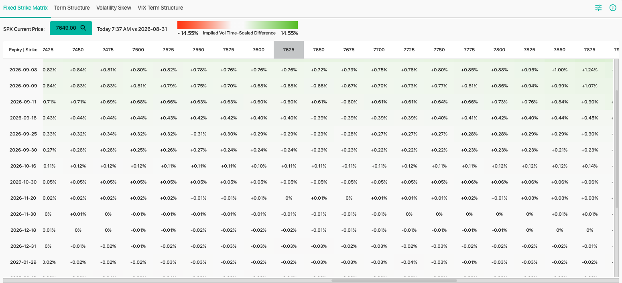Image resolution: width=622 pixels, height=283 pixels.
Task: Select the 2027-01-29 expiry row label
Action: pyautogui.click(x=23, y=262)
